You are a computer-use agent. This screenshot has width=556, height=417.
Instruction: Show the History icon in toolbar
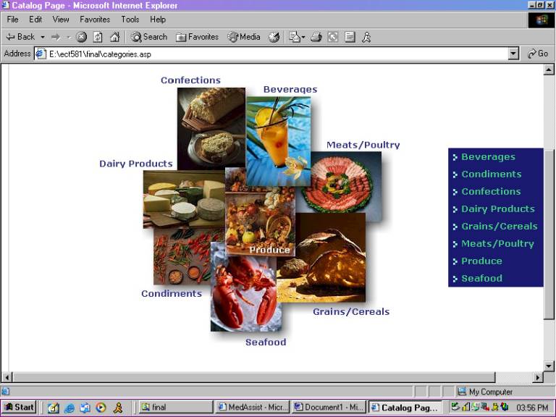point(274,37)
